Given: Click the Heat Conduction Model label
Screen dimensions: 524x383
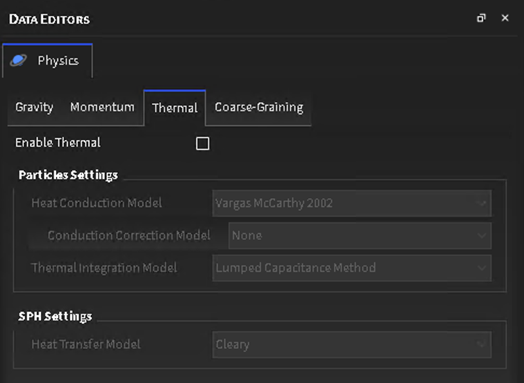Looking at the screenshot, I should (97, 204).
